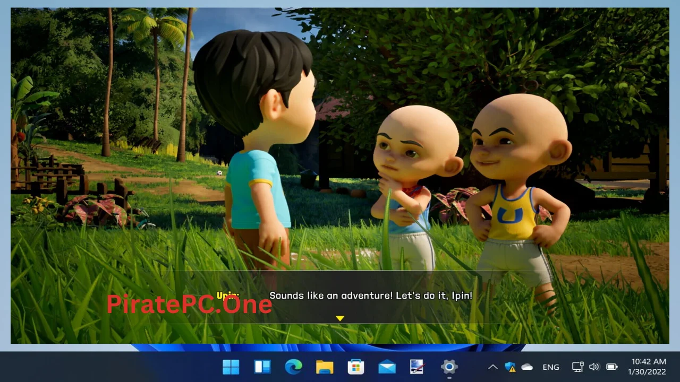
Task: Open the app icon left of Settings
Action: tap(418, 367)
